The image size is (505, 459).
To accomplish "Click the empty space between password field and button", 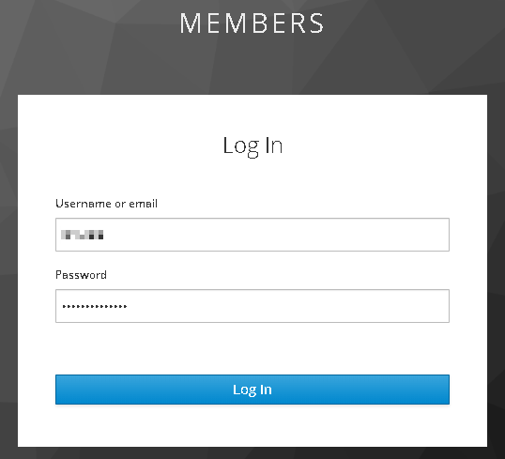I will click(x=252, y=348).
